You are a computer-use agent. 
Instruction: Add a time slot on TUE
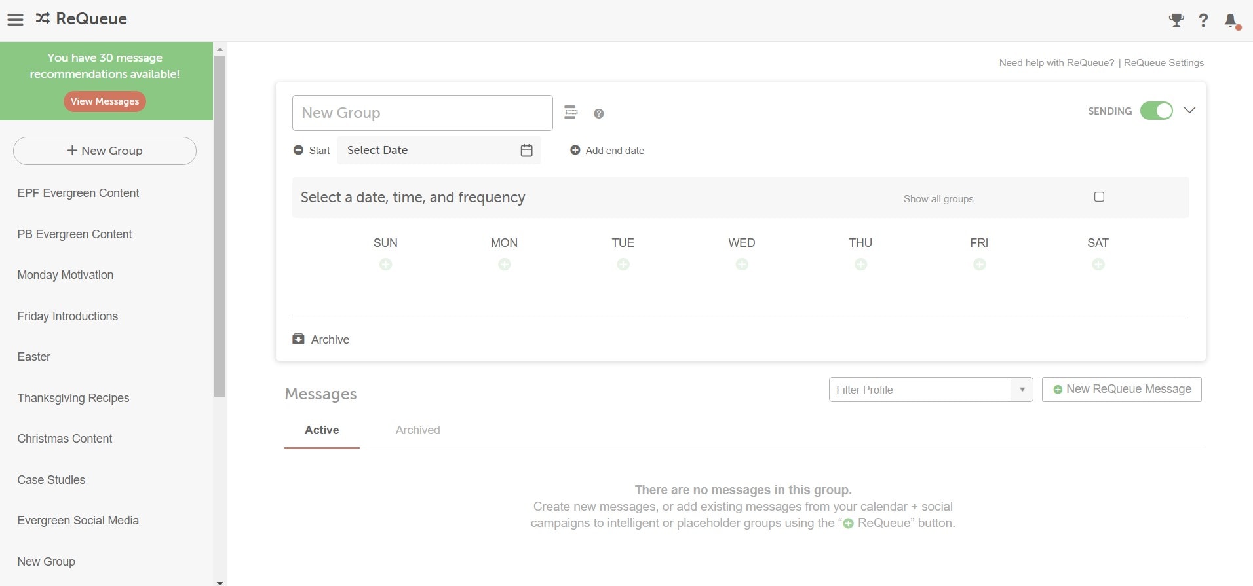point(623,265)
